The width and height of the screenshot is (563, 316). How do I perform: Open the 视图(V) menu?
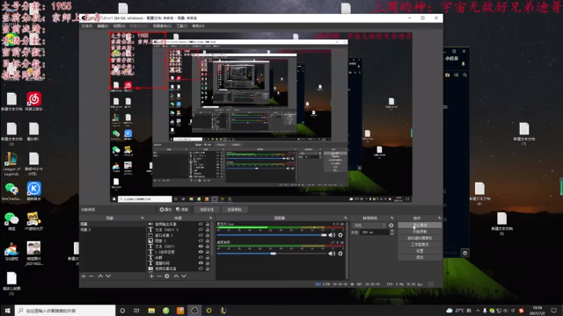click(119, 26)
